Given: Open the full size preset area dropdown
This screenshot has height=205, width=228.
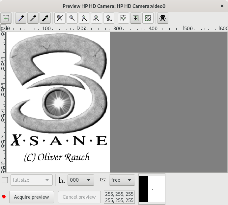Looking at the screenshot, I should point(32,180).
